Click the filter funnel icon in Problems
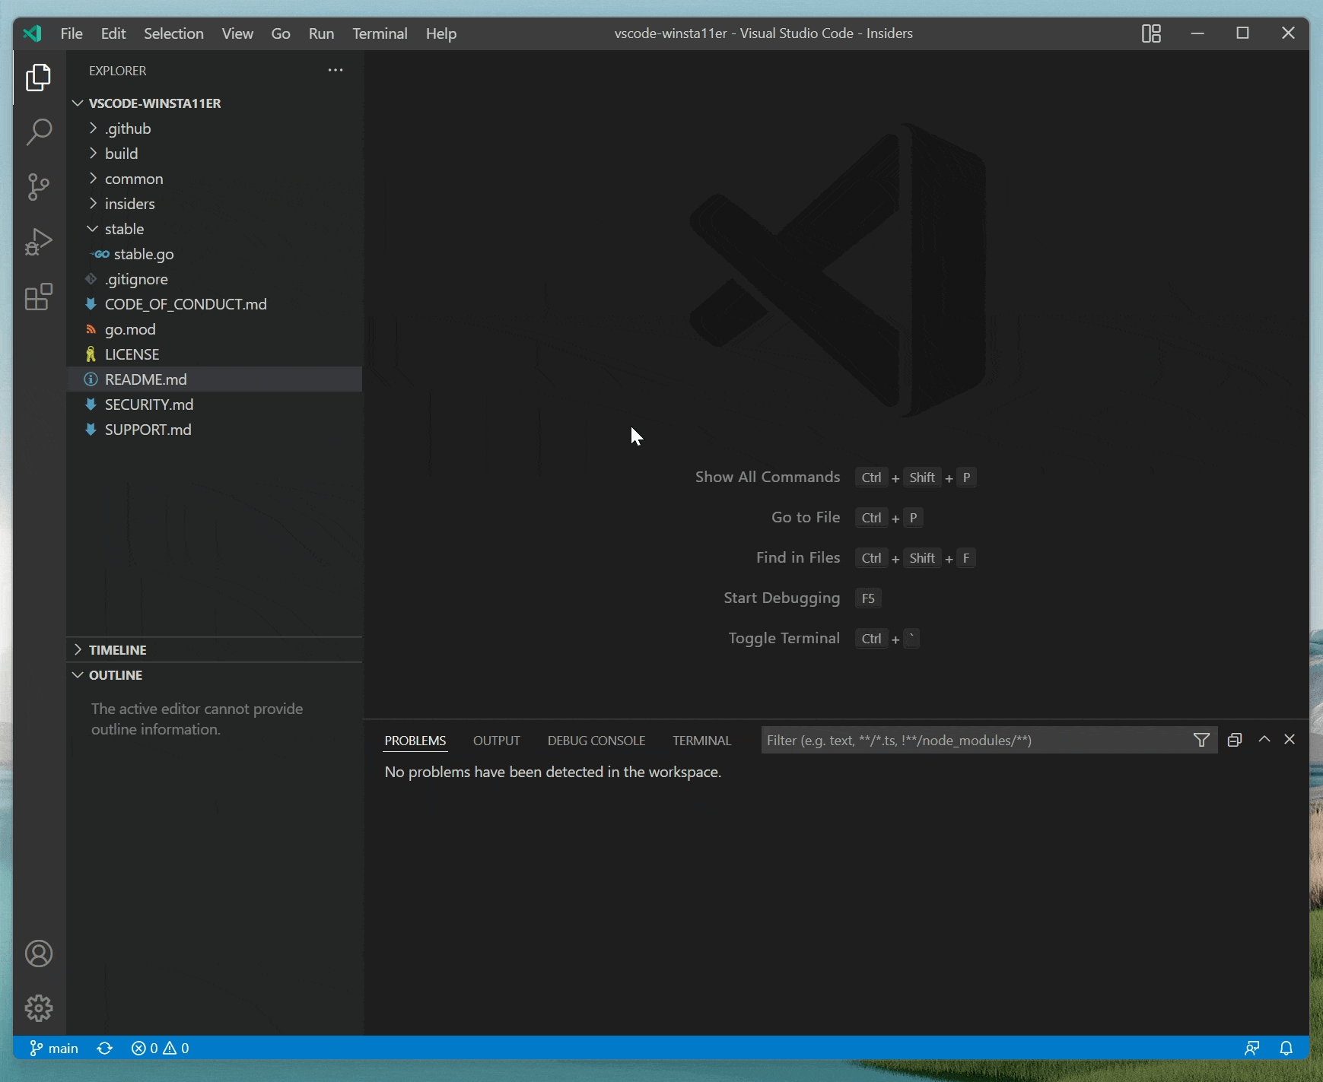Viewport: 1323px width, 1082px height. click(x=1201, y=740)
